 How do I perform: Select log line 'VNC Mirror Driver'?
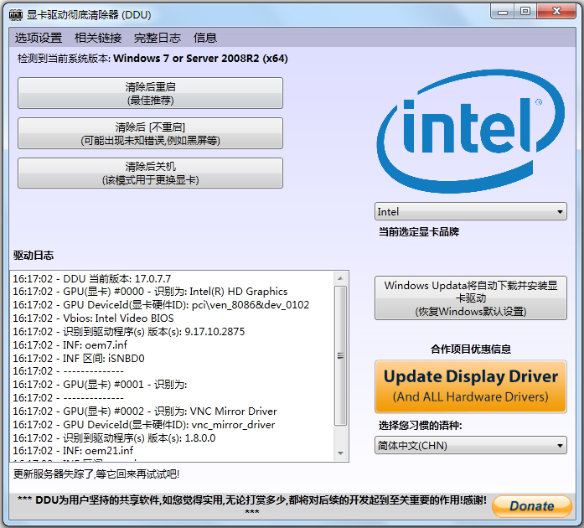145,412
